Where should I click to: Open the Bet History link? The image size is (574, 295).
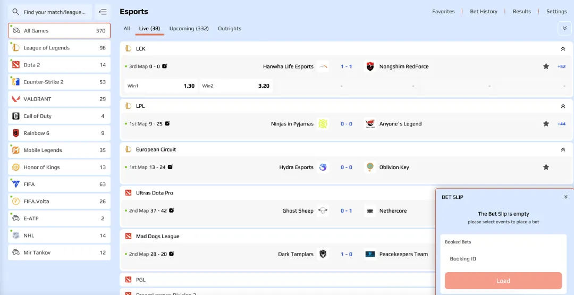click(x=484, y=12)
